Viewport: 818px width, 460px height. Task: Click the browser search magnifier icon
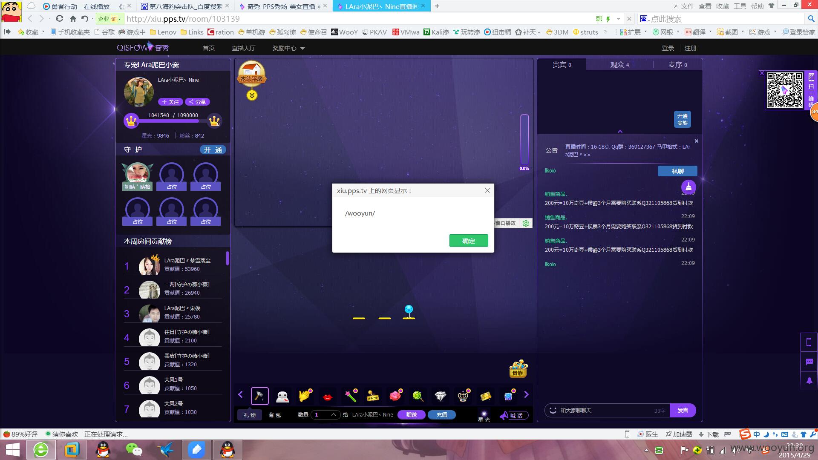click(x=811, y=19)
